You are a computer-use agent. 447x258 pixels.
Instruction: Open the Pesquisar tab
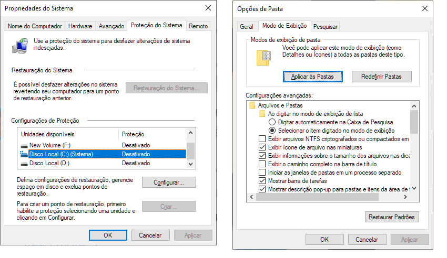click(x=326, y=27)
